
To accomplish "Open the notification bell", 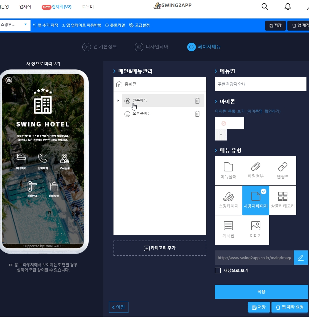I will pos(288,7).
